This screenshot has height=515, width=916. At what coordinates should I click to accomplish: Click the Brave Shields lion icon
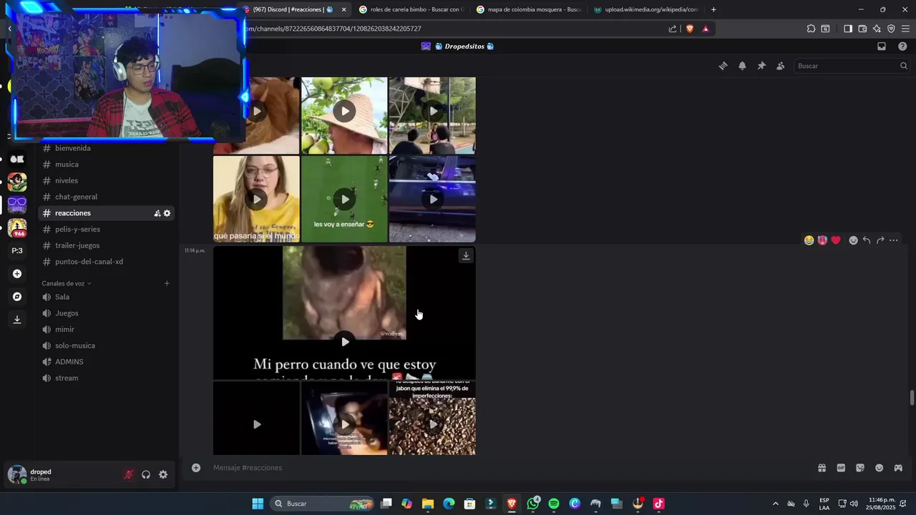pyautogui.click(x=690, y=29)
